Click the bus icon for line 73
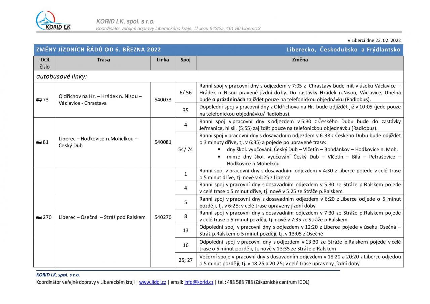 pyautogui.click(x=39, y=100)
